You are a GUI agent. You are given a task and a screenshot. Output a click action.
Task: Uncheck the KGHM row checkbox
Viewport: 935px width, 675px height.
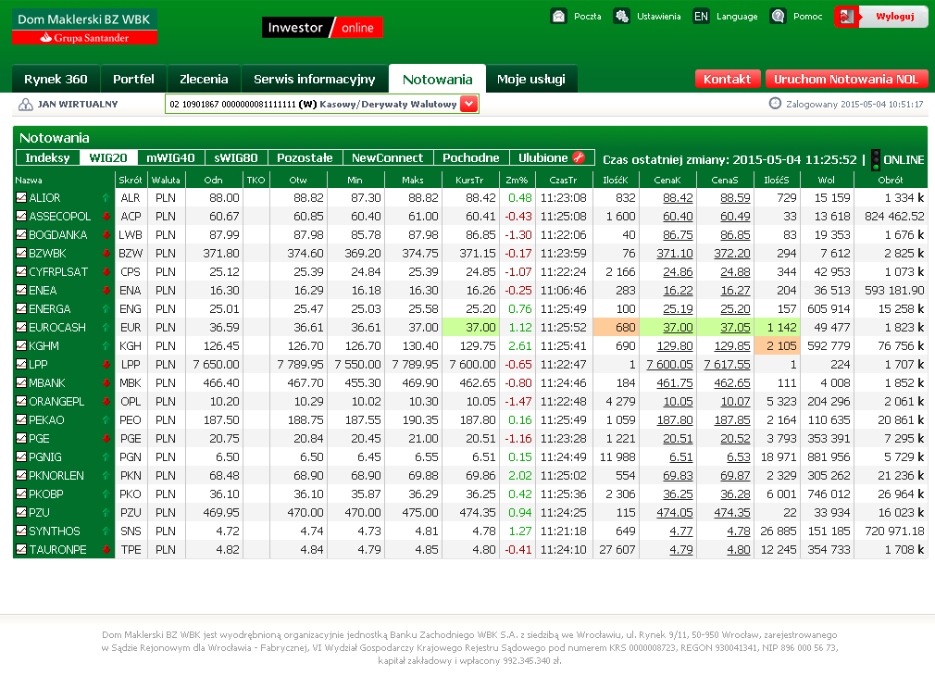coord(21,345)
